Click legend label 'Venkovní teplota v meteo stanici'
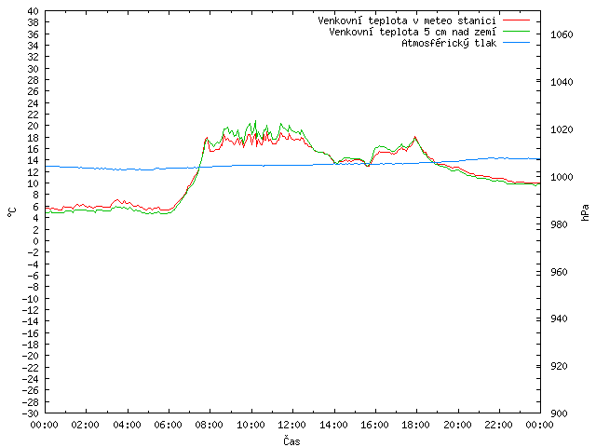This screenshot has width=596, height=447. 407,20
